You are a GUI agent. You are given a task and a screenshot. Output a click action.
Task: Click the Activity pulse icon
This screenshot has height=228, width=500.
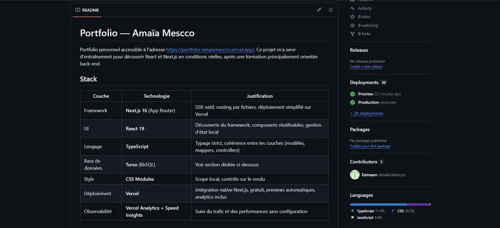(x=352, y=8)
